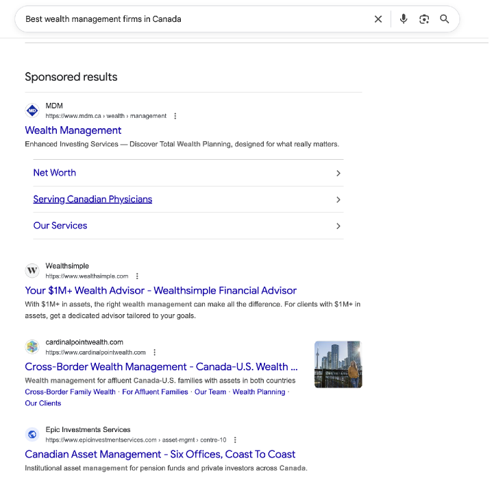Image resolution: width=494 pixels, height=478 pixels.
Task: Open Serving Canadian Physicians sitelink
Action: (x=92, y=200)
